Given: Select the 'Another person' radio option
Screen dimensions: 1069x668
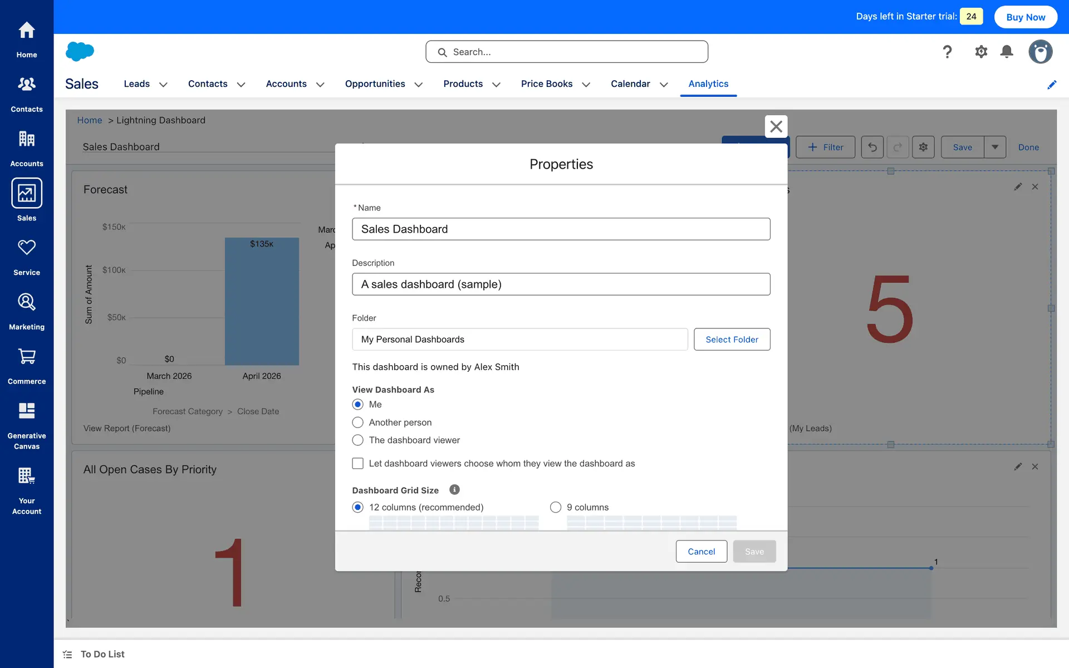Looking at the screenshot, I should point(358,423).
